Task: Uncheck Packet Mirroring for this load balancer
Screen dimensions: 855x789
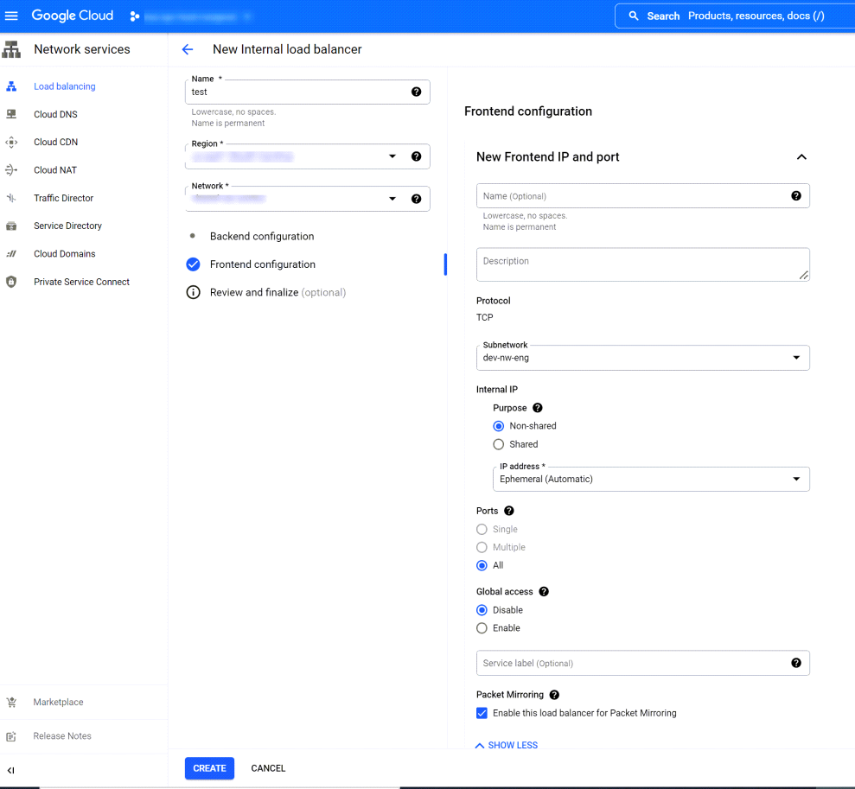Action: (x=482, y=713)
